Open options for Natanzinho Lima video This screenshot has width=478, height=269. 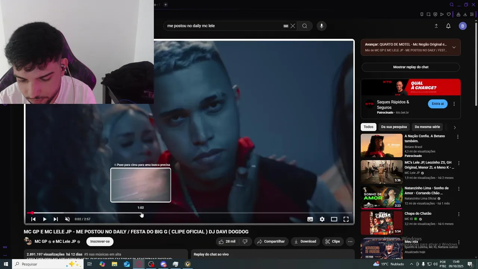pos(459,189)
